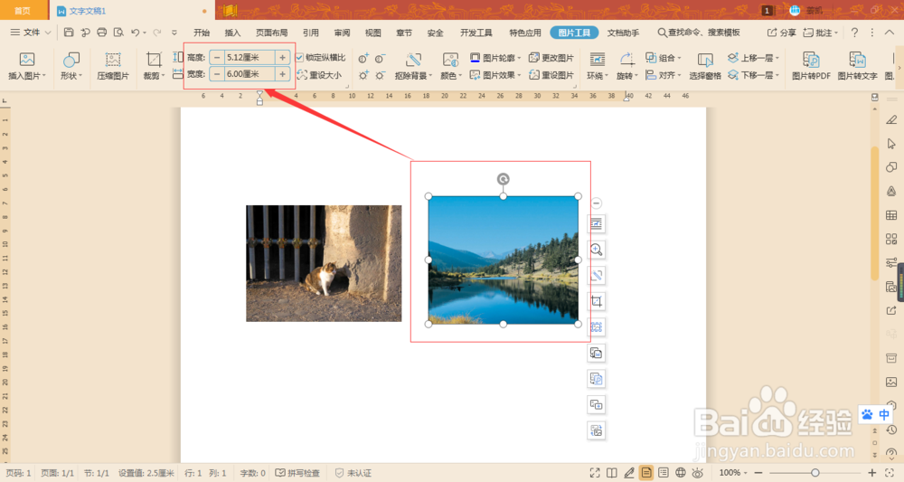Click floating zoom preview icon beside picture

click(x=596, y=250)
